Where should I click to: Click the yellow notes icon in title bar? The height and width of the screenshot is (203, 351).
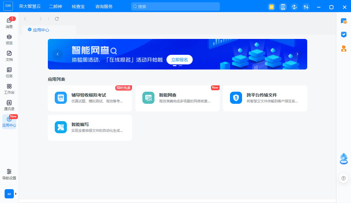[271, 7]
